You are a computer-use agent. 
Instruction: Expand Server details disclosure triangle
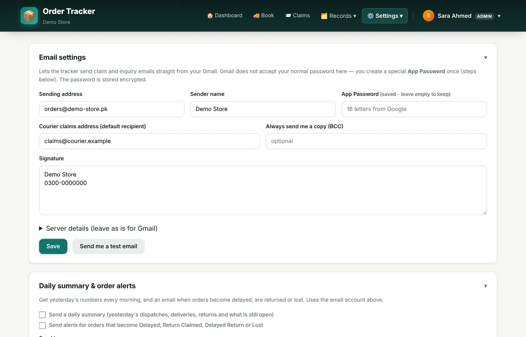tap(41, 228)
